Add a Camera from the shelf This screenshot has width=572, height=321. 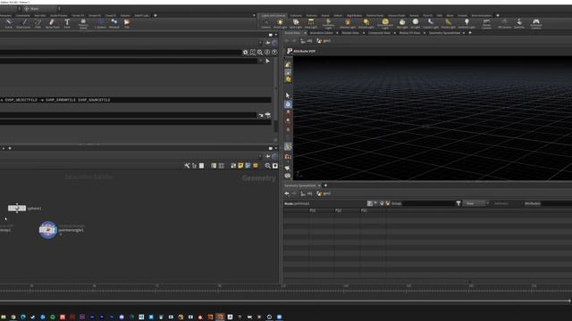point(266,24)
